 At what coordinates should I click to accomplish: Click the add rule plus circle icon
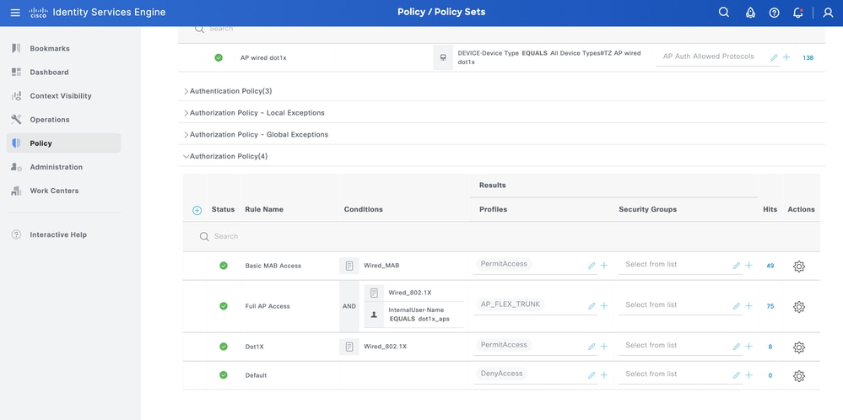197,211
